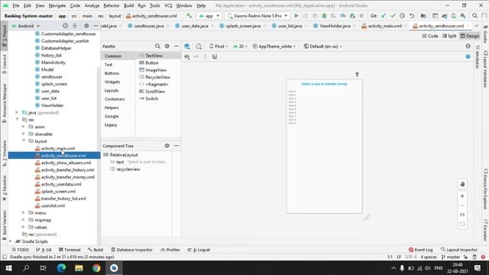Viewport: 489px width, 275px height.
Task: Zoom out with the minus button
Action: click(462, 205)
